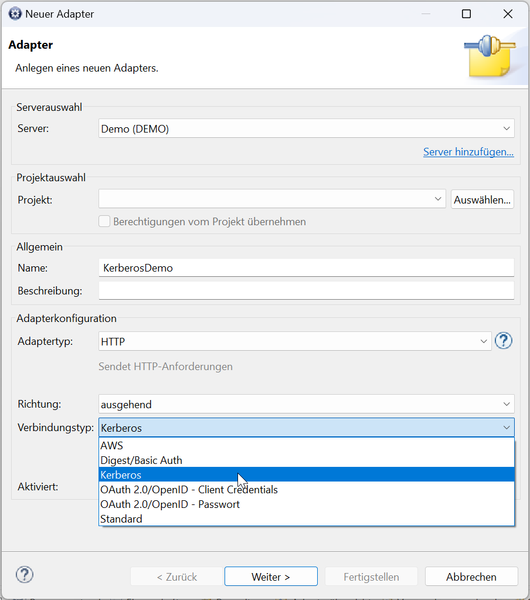The width and height of the screenshot is (530, 600).
Task: Click the Neuer Adapter window app icon
Action: point(15,13)
